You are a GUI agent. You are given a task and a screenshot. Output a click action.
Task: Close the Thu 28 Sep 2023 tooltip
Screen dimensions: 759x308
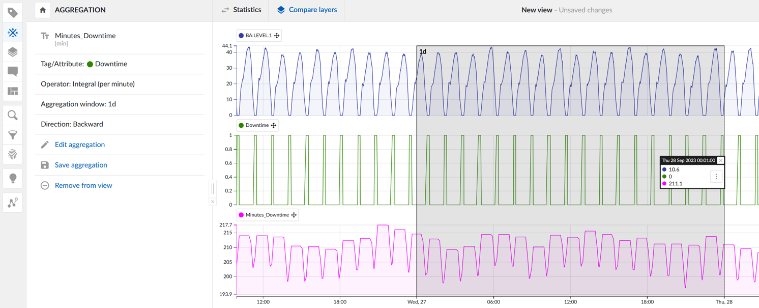point(720,160)
